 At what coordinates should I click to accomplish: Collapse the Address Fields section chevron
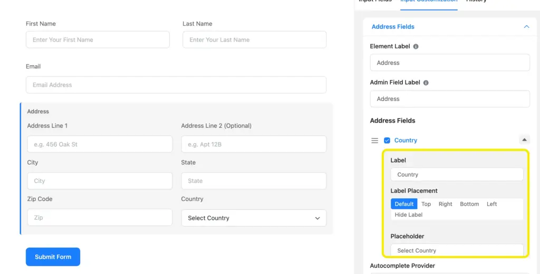point(526,27)
